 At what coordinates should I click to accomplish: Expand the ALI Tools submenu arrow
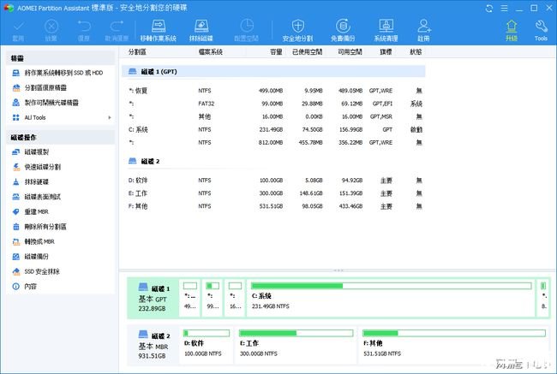(x=109, y=117)
